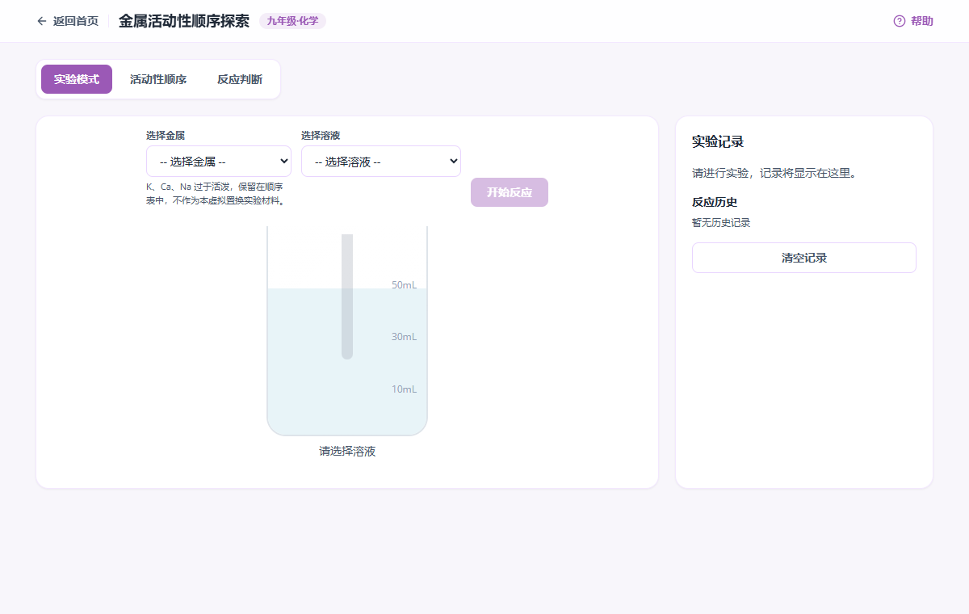This screenshot has height=614, width=969.
Task: Switch to the 活动性顺序 tab
Action: tap(158, 79)
